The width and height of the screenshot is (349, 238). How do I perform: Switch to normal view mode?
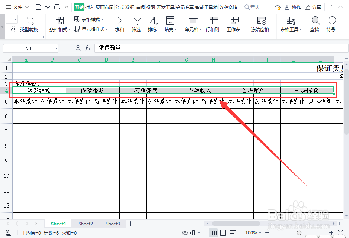214,233
